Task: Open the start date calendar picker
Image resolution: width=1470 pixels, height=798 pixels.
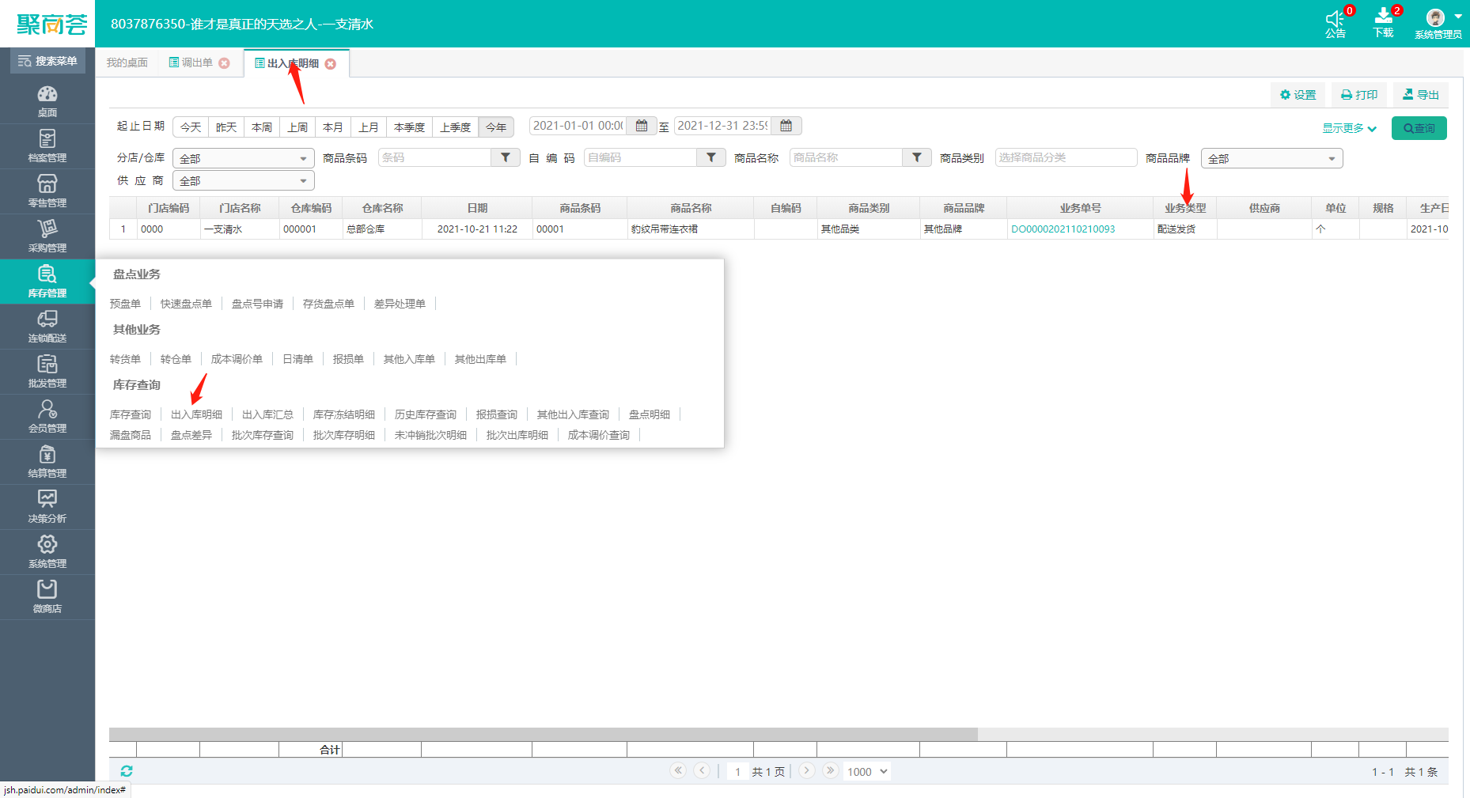Action: tap(642, 126)
